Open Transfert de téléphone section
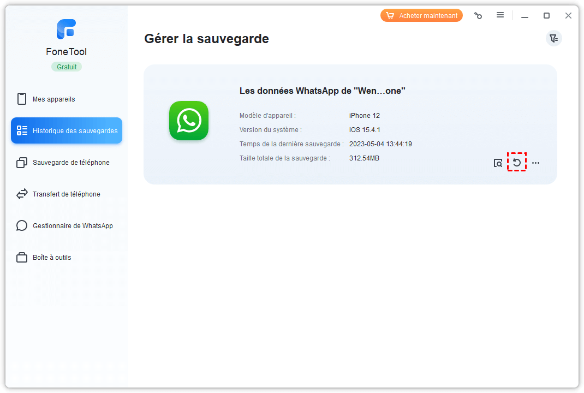The height and width of the screenshot is (393, 584). point(67,194)
